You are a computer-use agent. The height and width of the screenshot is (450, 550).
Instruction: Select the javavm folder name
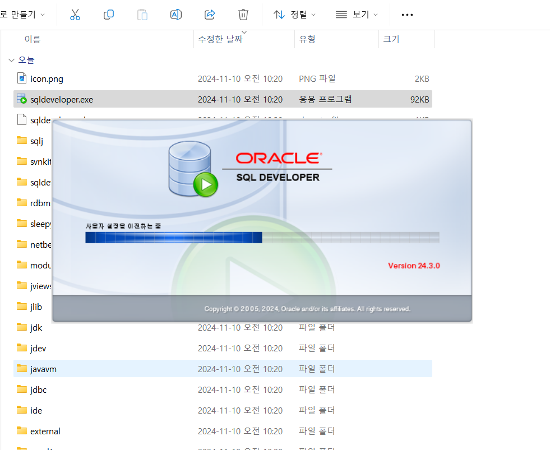[x=43, y=369]
